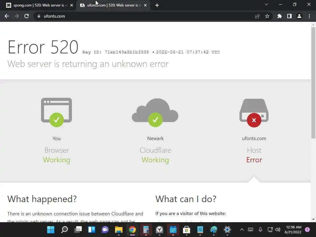The height and width of the screenshot is (237, 316).
Task: Click the red 'Error' host status text
Action: coord(254,160)
